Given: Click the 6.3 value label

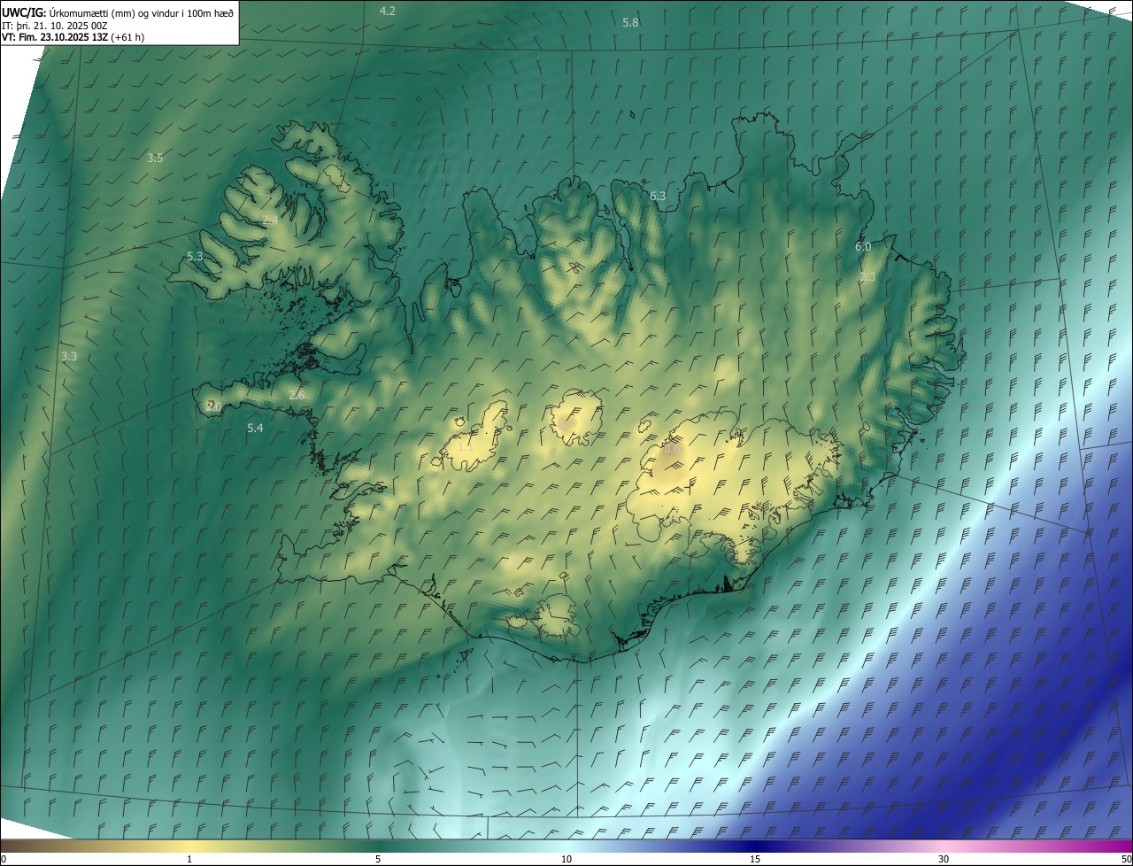Looking at the screenshot, I should click(658, 196).
